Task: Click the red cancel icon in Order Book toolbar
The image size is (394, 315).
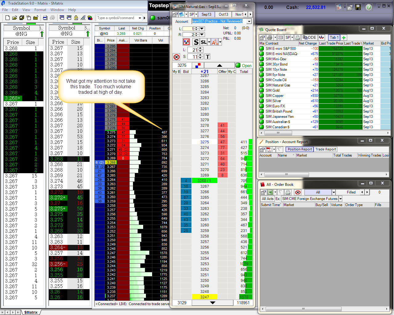Action: [x=298, y=192]
